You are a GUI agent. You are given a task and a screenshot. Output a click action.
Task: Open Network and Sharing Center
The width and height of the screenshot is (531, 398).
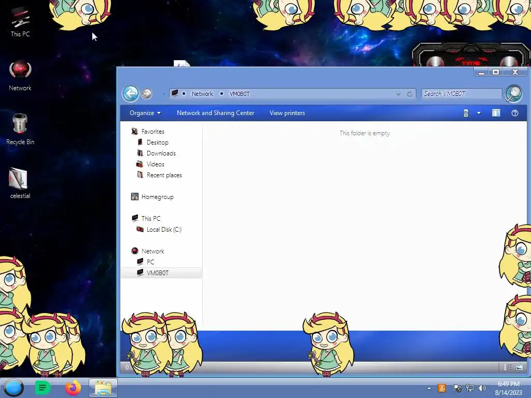coord(215,113)
